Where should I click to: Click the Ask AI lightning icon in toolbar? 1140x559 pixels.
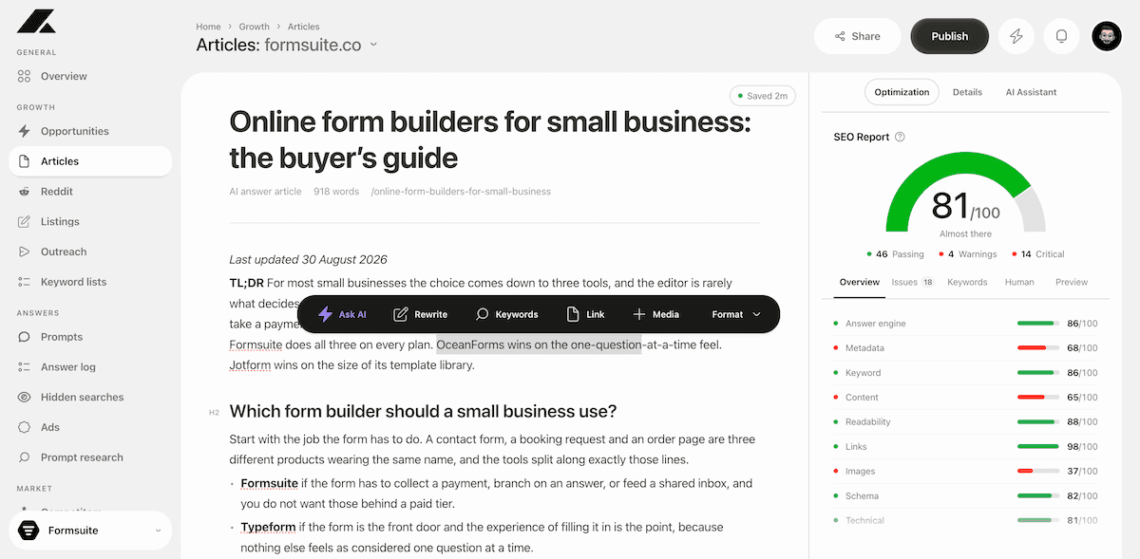pos(325,314)
